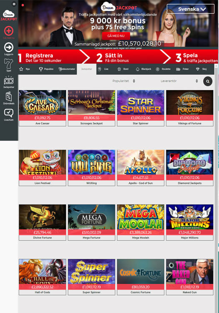This screenshot has width=219, height=313.
Task: Click the hamburger menu icon in sidebar
Action: [x=14, y=4]
